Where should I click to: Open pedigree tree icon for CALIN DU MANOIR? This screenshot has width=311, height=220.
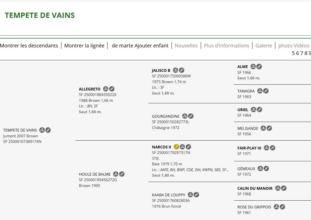(278, 188)
